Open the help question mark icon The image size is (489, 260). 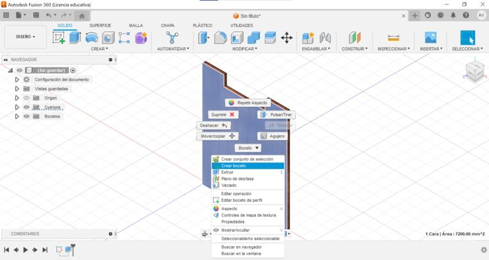pyautogui.click(x=466, y=15)
